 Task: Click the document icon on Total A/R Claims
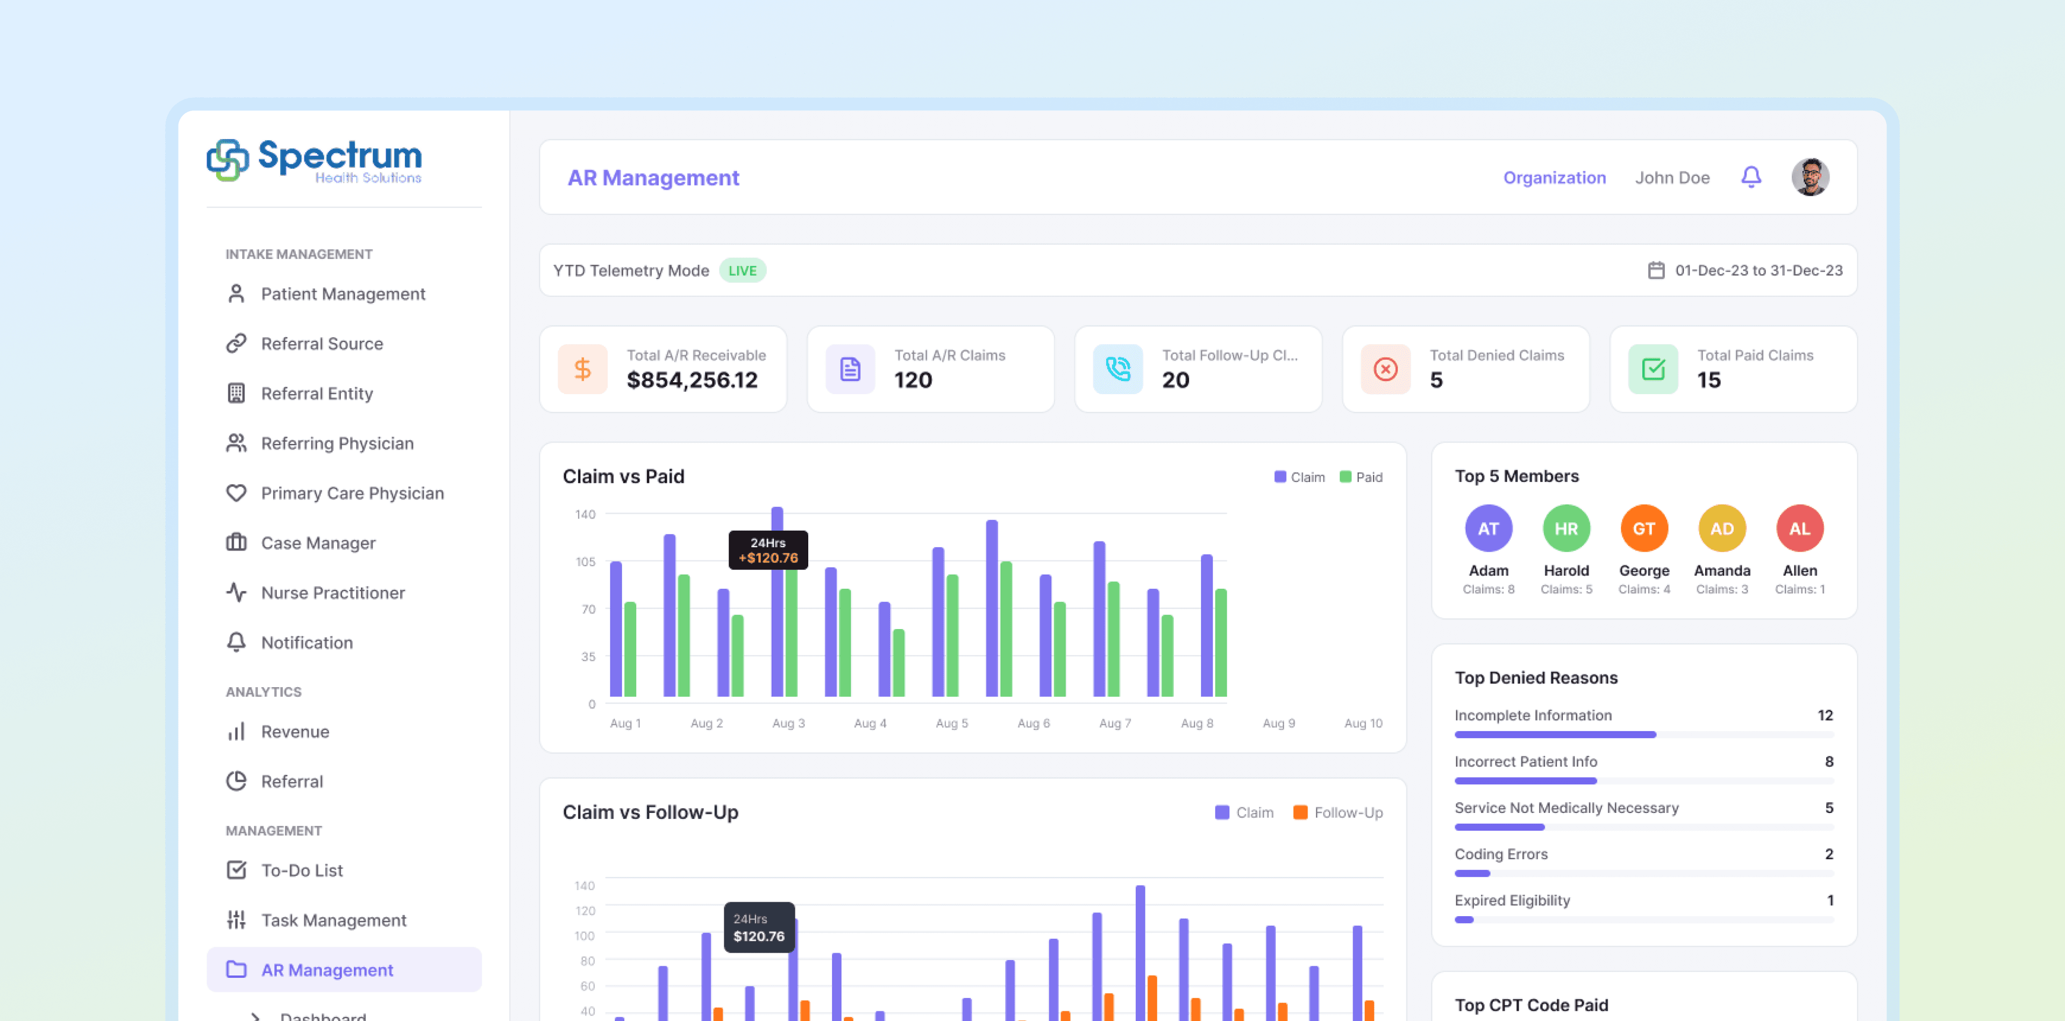[851, 369]
